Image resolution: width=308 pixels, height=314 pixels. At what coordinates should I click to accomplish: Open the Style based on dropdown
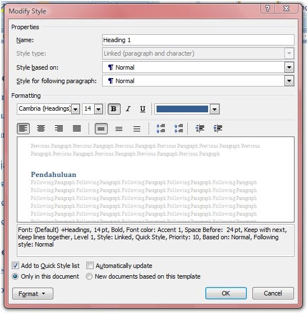[x=289, y=67]
